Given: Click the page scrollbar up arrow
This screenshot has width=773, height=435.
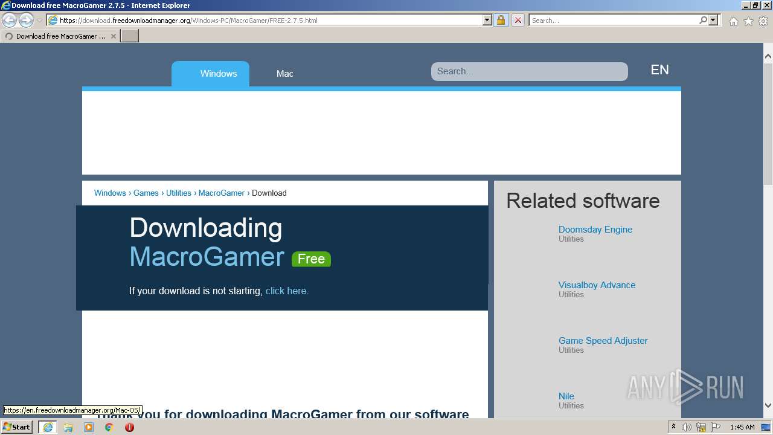Looking at the screenshot, I should (768, 56).
